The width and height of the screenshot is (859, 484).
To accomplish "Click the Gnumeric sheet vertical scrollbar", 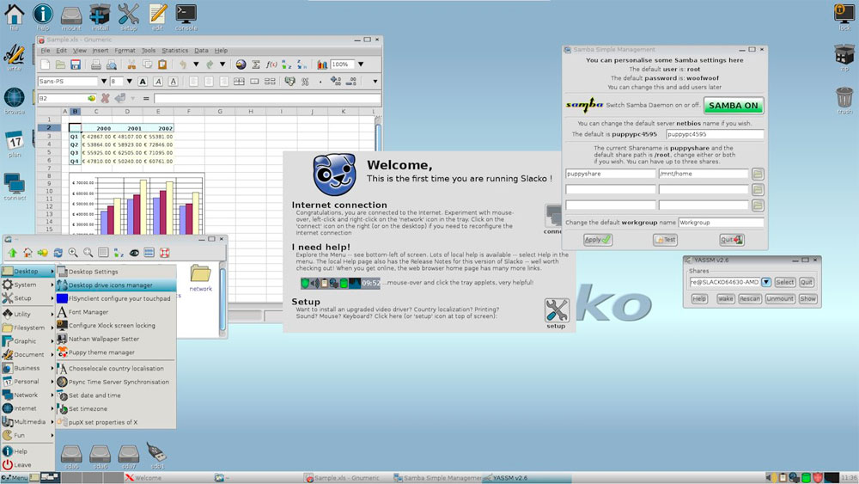I will [x=377, y=134].
